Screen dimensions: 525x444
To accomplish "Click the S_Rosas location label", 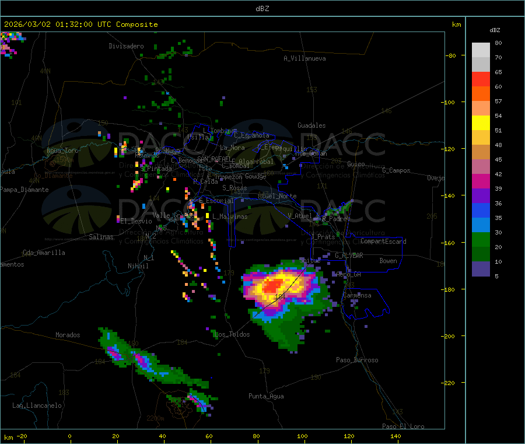I will coord(235,188).
